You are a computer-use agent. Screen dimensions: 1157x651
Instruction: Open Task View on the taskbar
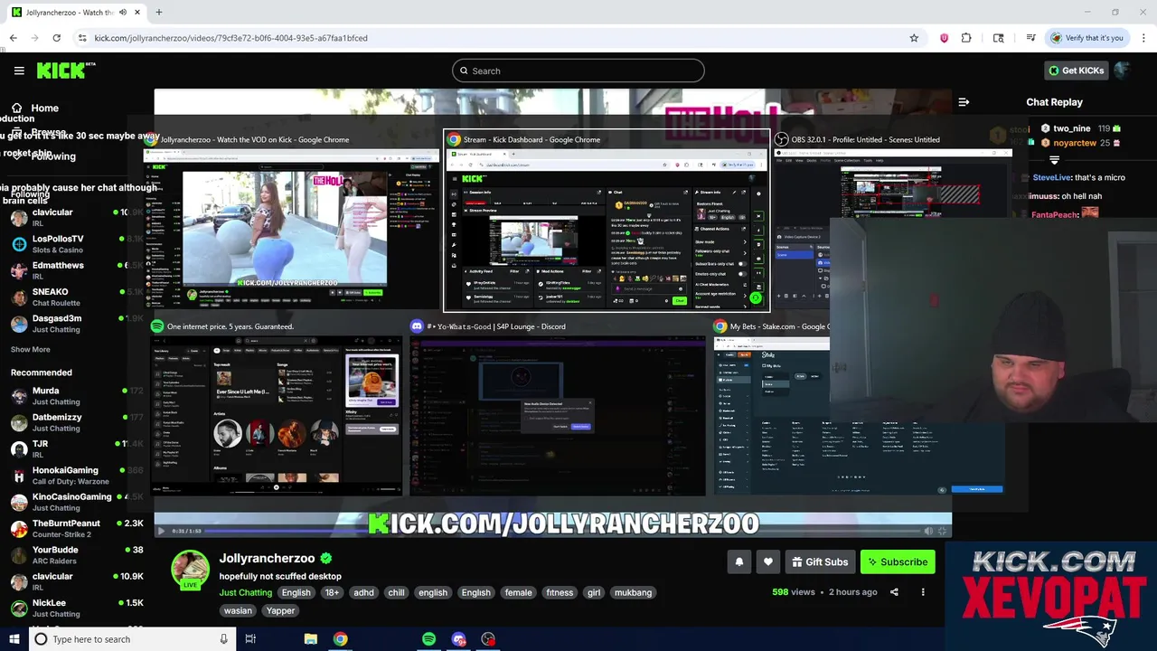click(x=250, y=639)
